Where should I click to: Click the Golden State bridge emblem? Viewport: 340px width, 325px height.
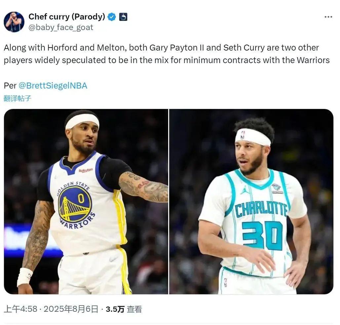[75, 203]
